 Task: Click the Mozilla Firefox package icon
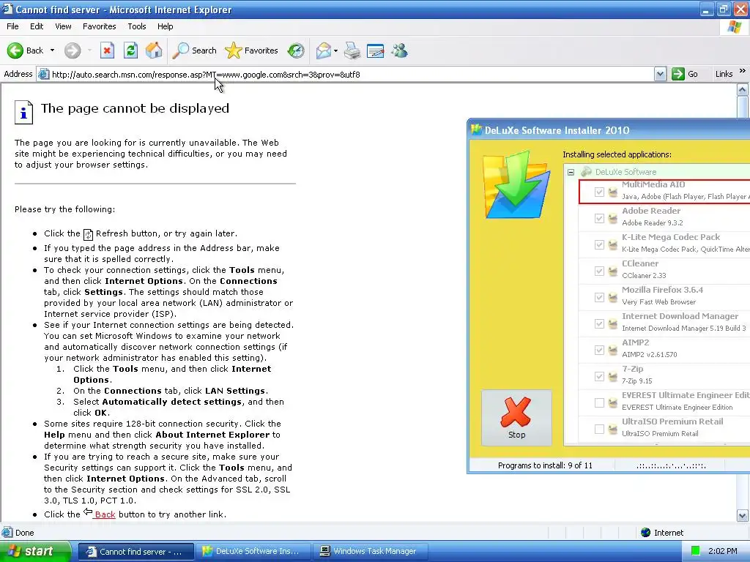(613, 297)
